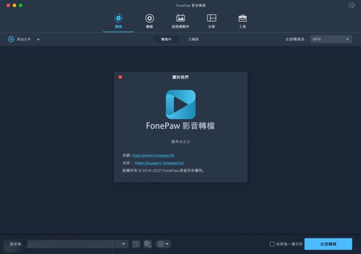Image resolution: width=361 pixels, height=254 pixels.
Task: Click the plus icon for 添加文件
Action: click(x=11, y=39)
